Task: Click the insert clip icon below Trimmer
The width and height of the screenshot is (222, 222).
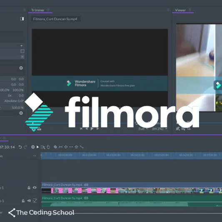Action: [39, 129]
